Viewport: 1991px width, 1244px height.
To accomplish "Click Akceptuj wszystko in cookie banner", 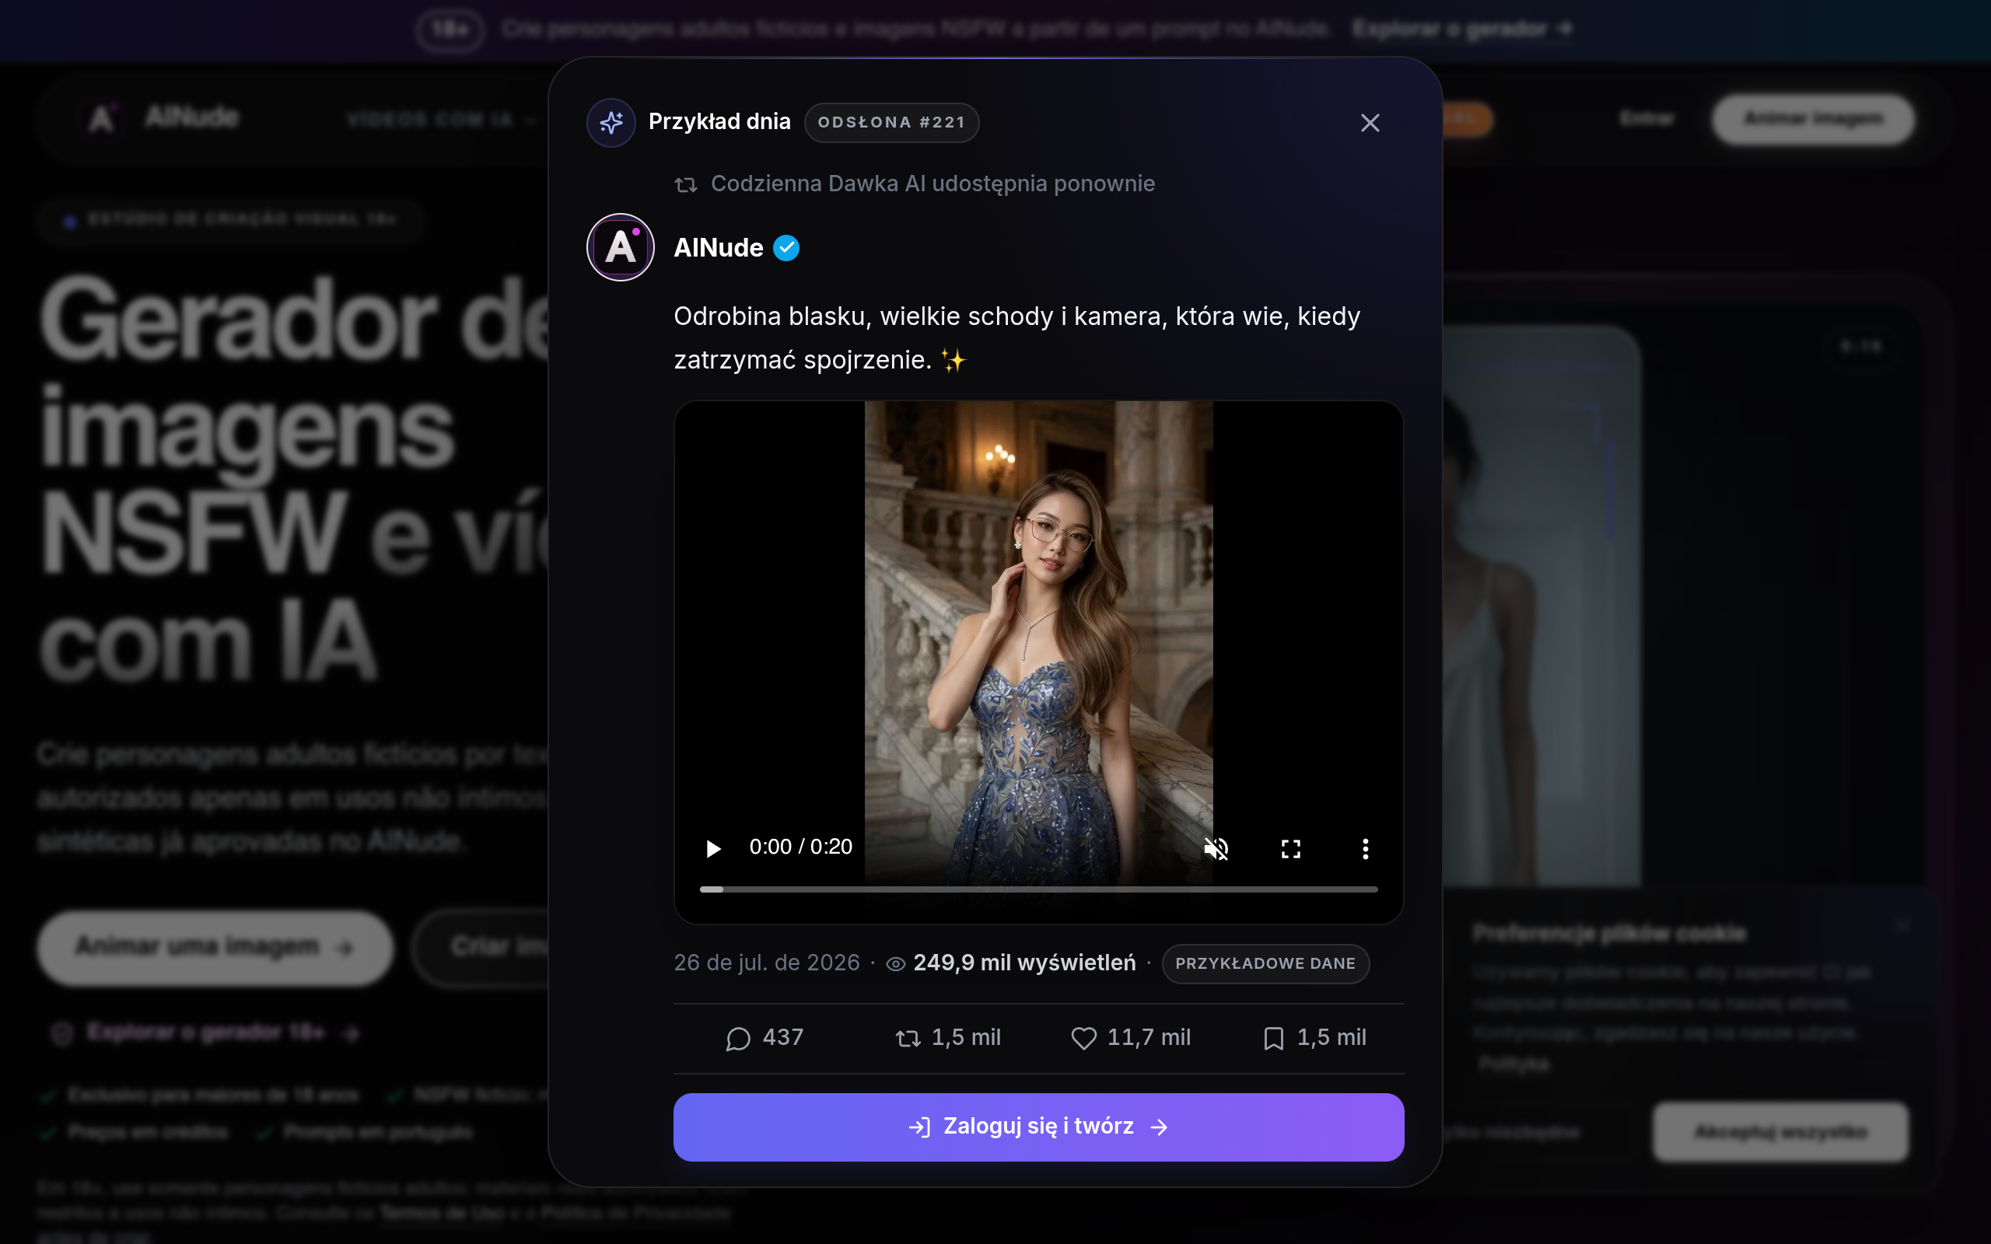I will pos(1780,1133).
